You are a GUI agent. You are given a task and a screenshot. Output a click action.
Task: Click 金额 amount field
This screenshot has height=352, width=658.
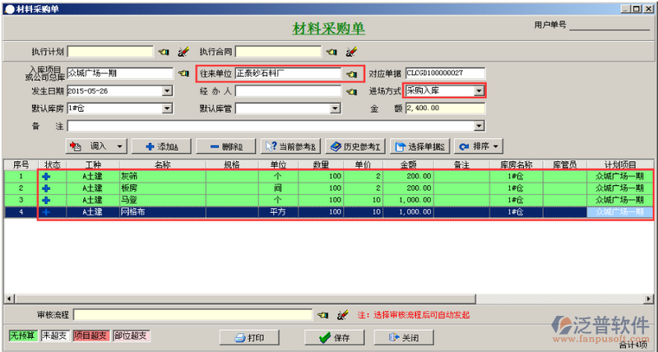click(445, 109)
